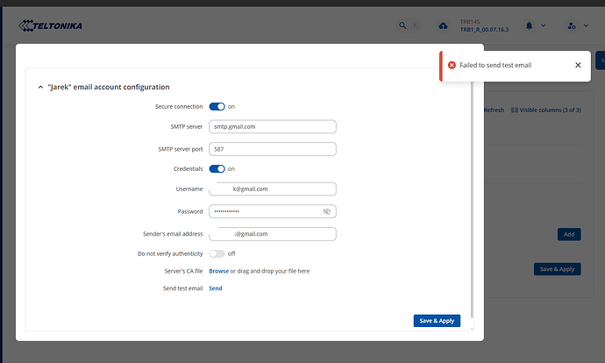Open the user account settings icon
This screenshot has width=605, height=363.
click(x=573, y=26)
